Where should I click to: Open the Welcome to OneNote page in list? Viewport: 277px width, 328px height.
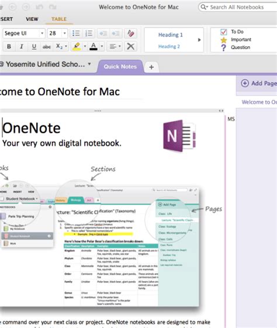259,102
